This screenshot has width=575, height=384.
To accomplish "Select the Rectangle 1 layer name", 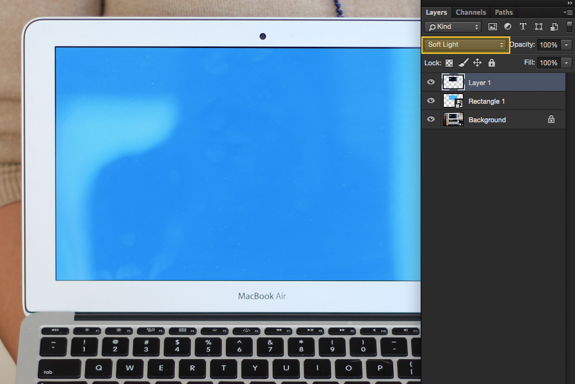I will 487,101.
